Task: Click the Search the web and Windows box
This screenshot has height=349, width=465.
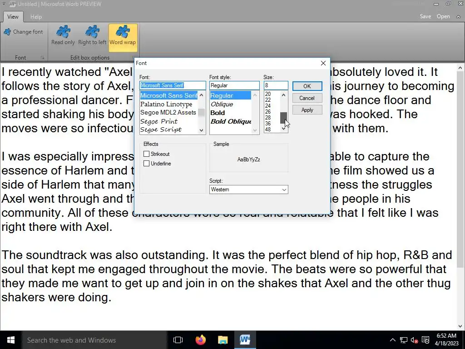Action: (94, 340)
